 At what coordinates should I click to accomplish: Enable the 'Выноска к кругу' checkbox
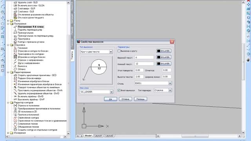119,51
